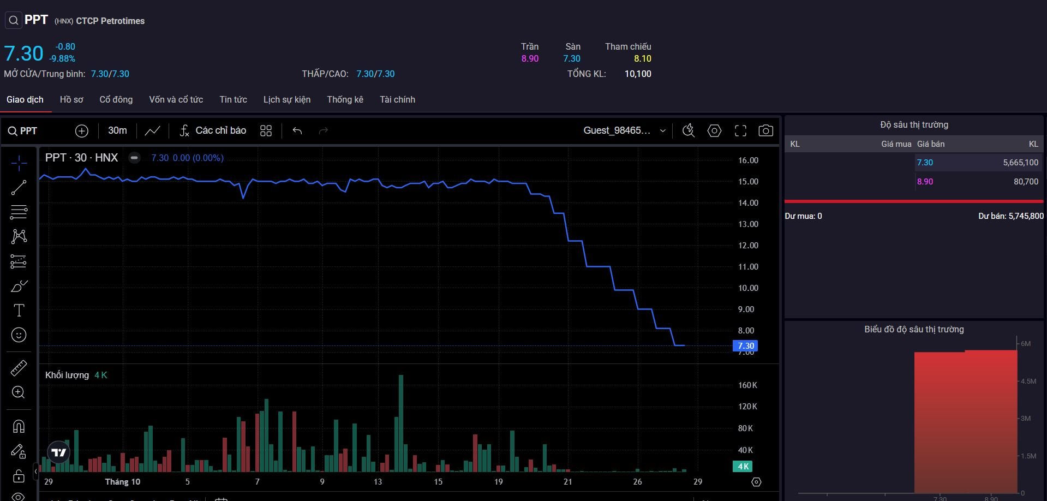Open the line chart style selector

coord(152,131)
